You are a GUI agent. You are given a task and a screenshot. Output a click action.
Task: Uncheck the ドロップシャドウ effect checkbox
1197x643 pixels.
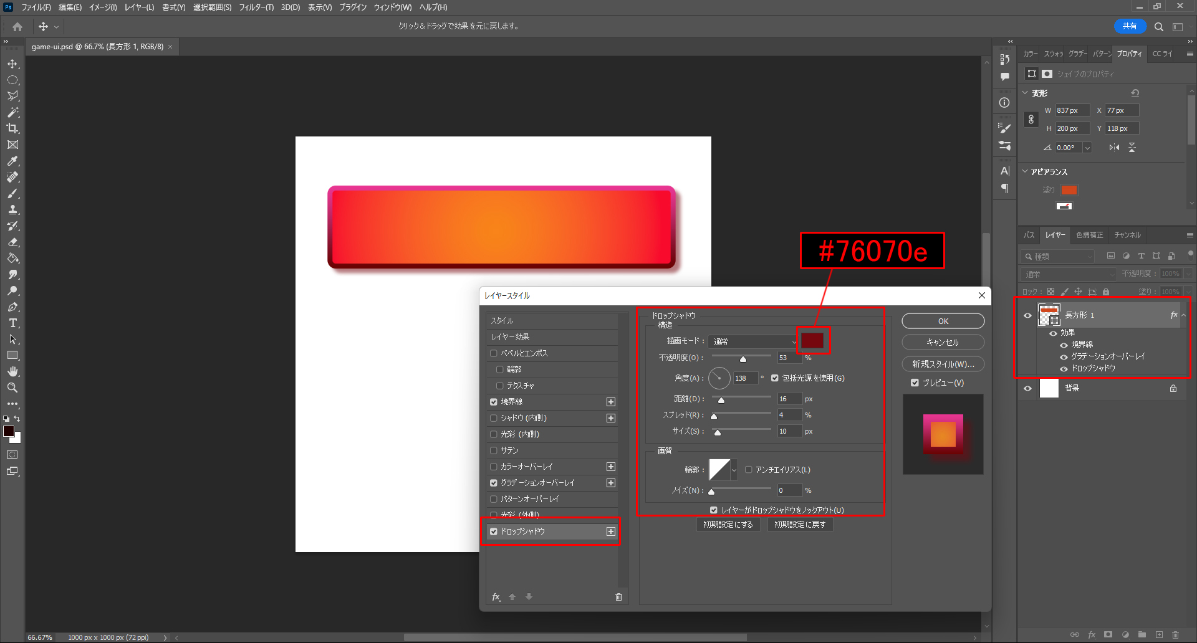point(494,531)
